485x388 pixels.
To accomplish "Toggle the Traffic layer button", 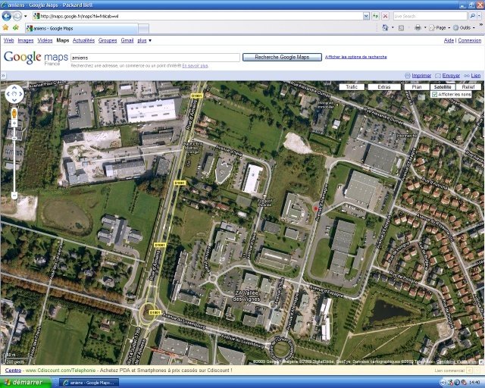I will tap(351, 87).
